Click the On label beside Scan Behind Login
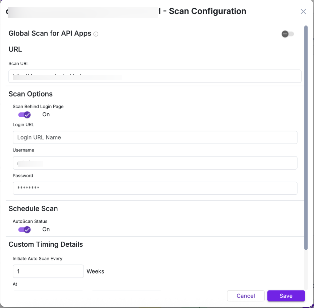 coord(46,115)
